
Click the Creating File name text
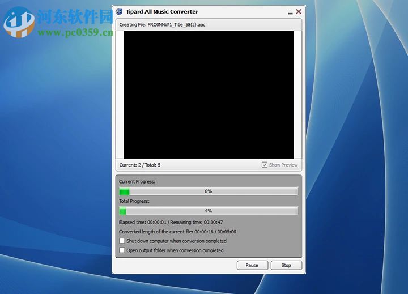pyautogui.click(x=163, y=25)
